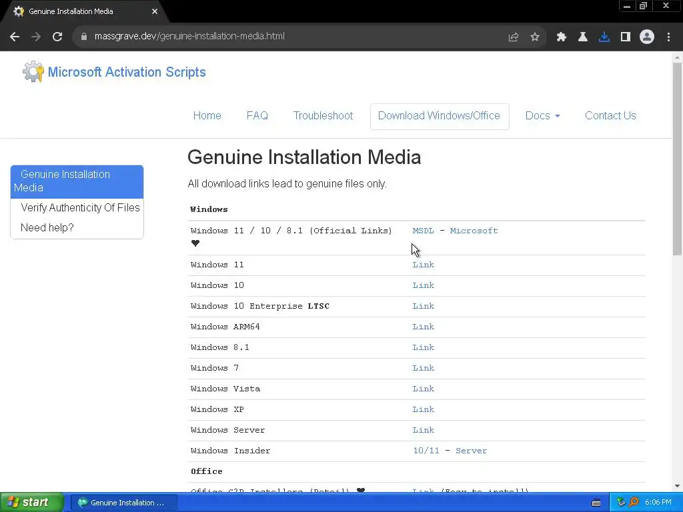
Task: Open the Troubleshoot navigation item
Action: pos(323,115)
